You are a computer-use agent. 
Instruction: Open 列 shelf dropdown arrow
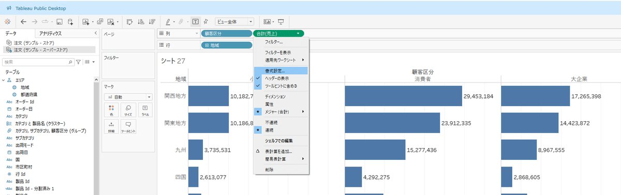[x=197, y=34]
